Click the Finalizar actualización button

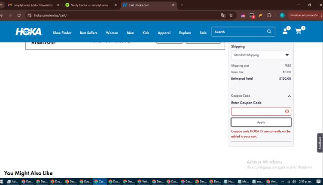coord(304,15)
